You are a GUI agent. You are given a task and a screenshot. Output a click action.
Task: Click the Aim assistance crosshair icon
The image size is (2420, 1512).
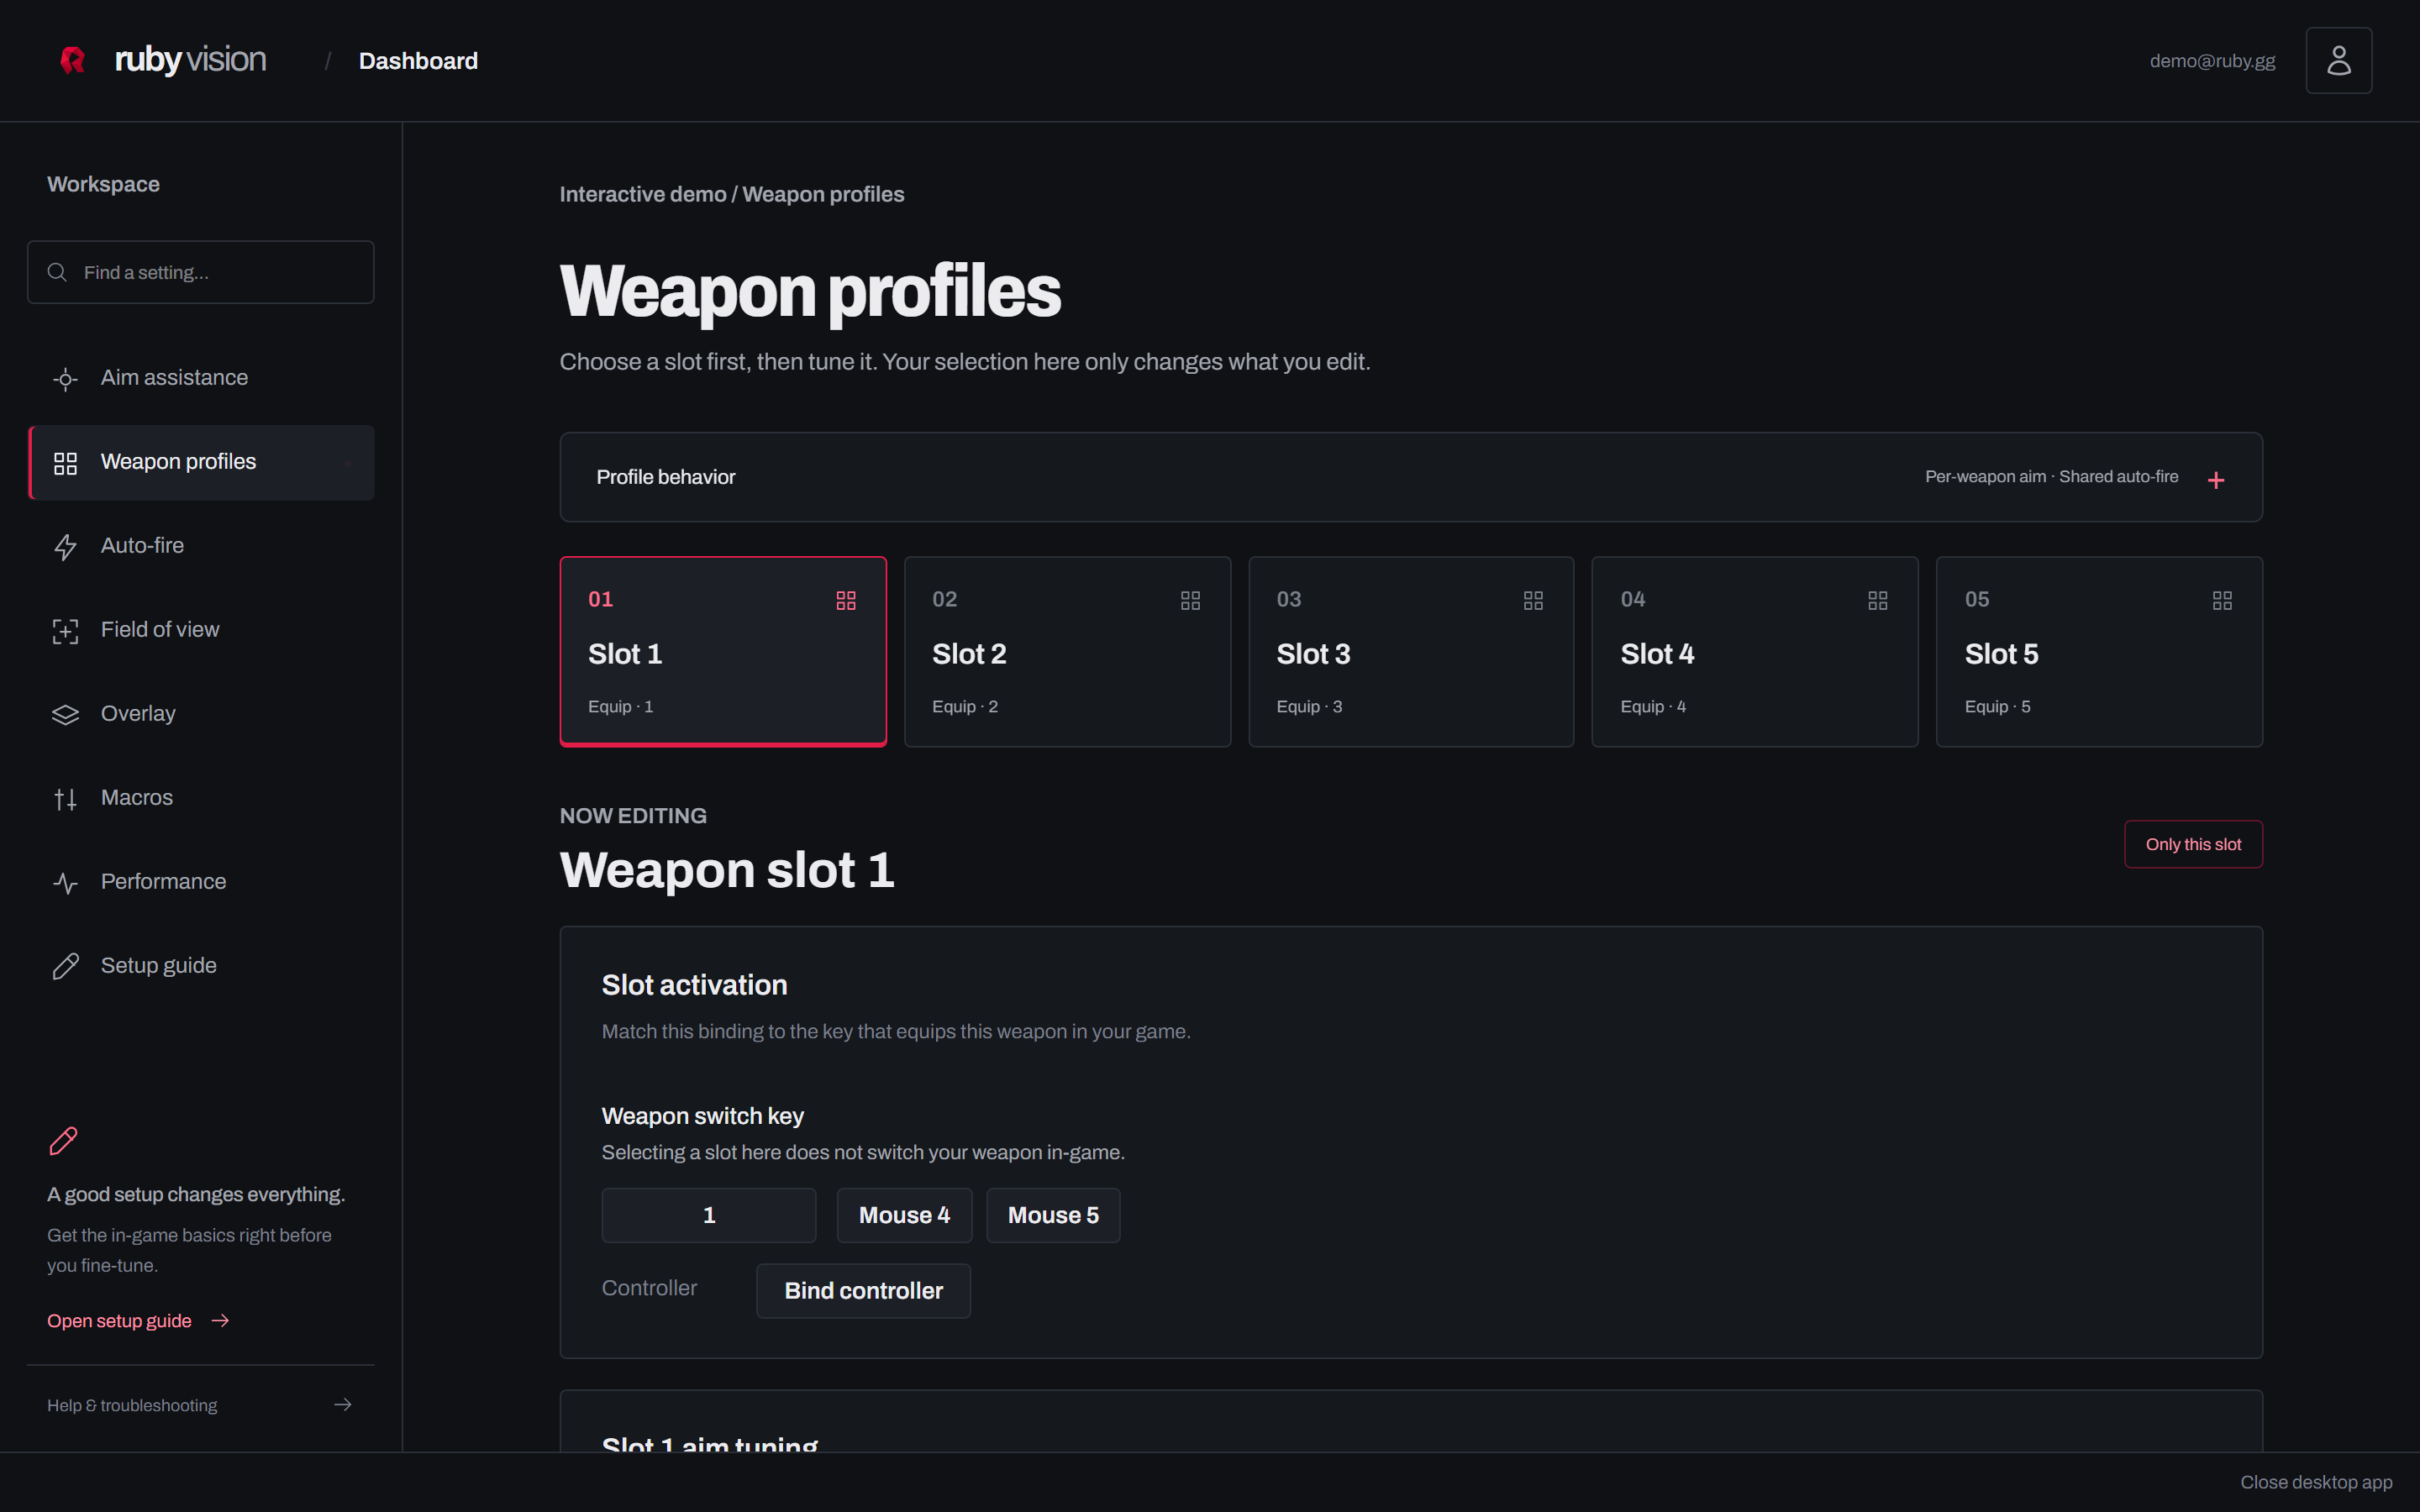point(65,379)
